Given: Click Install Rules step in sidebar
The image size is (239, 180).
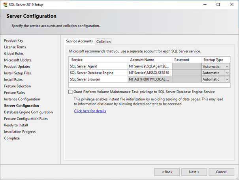Looking at the screenshot, I should tap(13, 80).
